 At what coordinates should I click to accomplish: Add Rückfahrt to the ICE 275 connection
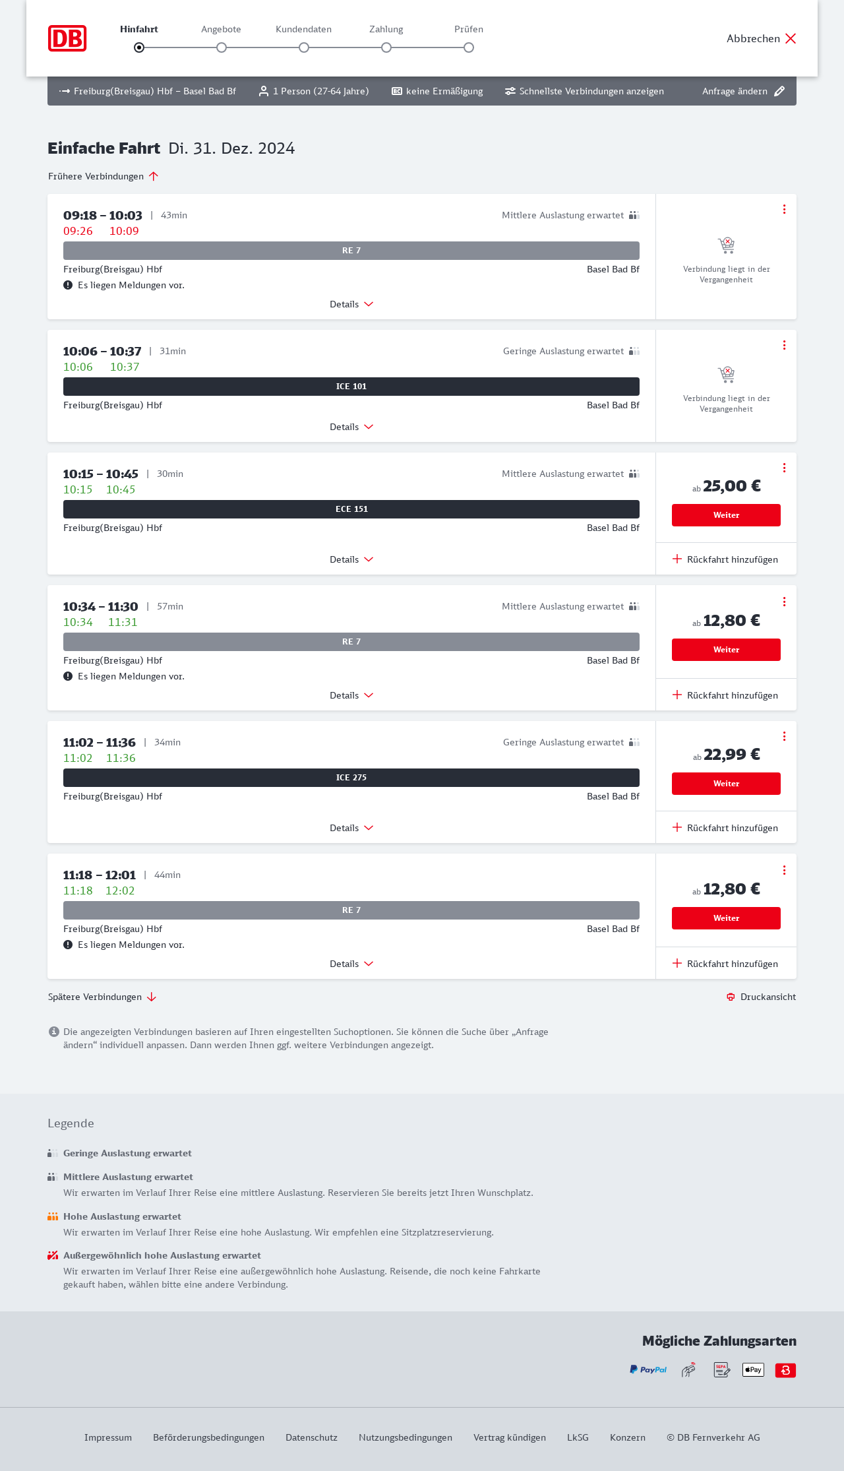coord(725,828)
